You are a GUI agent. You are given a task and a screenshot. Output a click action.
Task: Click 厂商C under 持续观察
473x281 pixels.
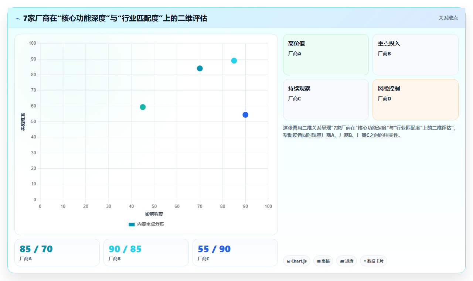tap(295, 99)
